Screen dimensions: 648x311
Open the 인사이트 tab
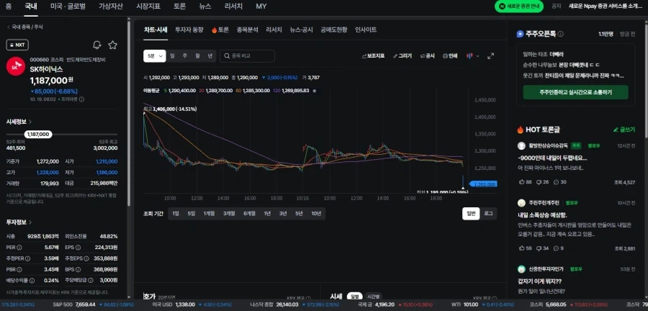[366, 30]
